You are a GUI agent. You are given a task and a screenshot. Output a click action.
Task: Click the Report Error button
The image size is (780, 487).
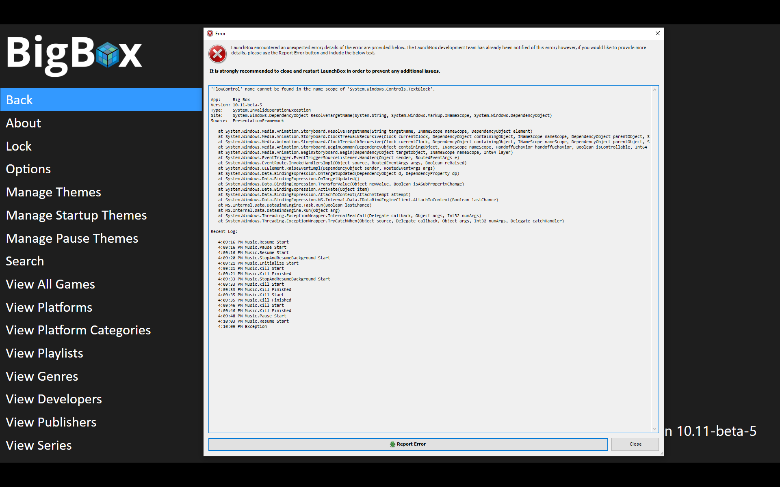[x=408, y=444]
